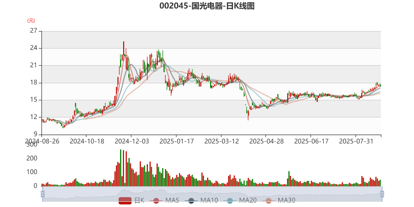Click the 15 price axis label

[34, 100]
